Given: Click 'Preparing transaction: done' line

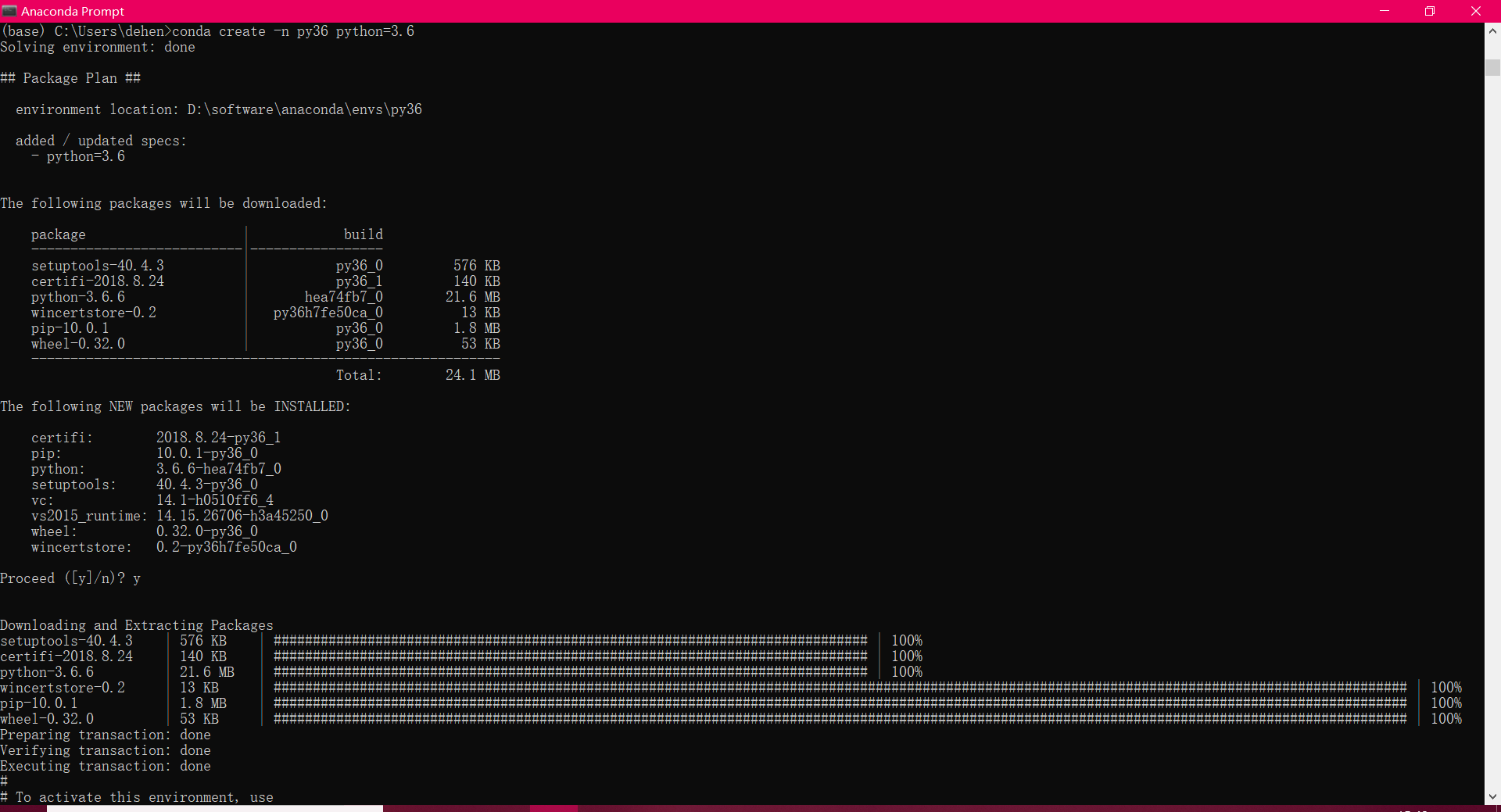Looking at the screenshot, I should [x=106, y=735].
